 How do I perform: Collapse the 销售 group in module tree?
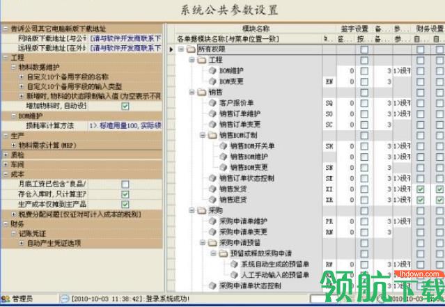[x=192, y=92]
